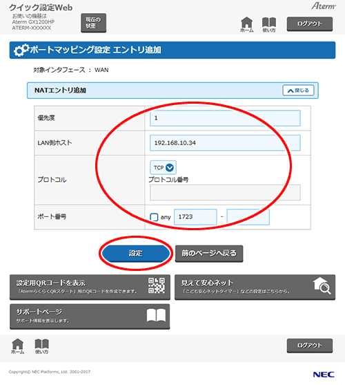Click the gear icon in the page title

[21, 50]
